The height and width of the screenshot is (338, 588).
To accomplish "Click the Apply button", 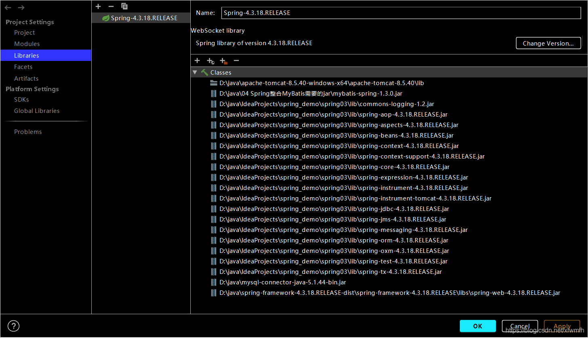I will coord(562,326).
